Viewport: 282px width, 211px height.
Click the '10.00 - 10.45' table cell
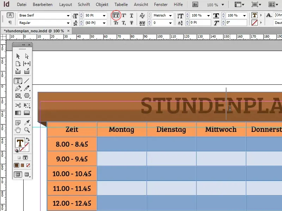click(72, 173)
